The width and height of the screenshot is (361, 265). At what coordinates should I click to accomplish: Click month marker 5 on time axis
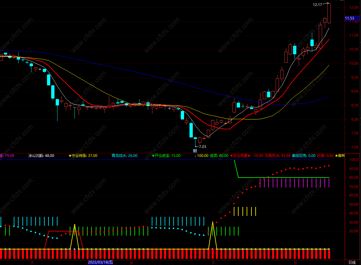[x=214, y=263]
